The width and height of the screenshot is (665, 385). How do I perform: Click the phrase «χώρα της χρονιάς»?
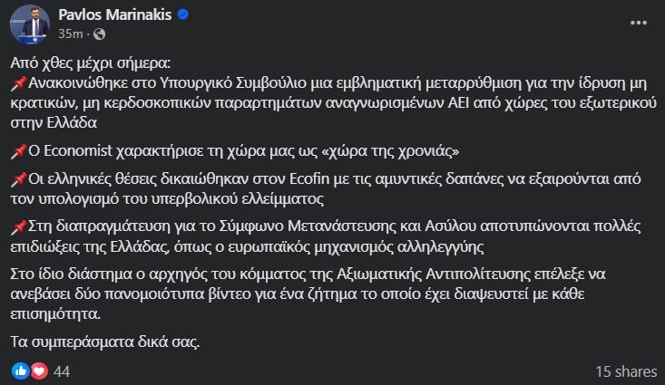click(391, 151)
